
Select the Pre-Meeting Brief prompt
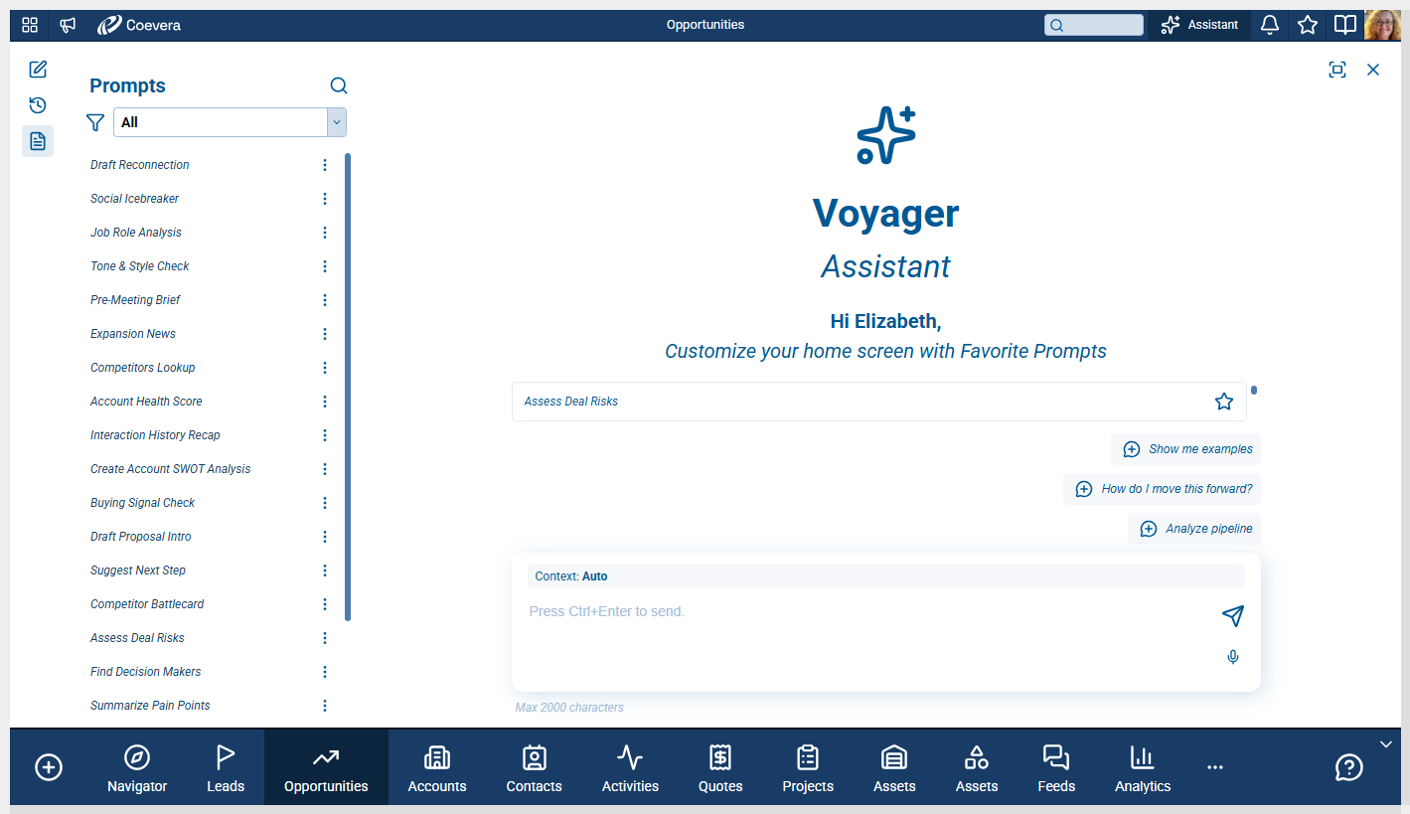click(x=135, y=300)
